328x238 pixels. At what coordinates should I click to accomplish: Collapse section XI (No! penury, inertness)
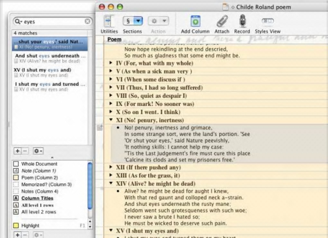tap(111, 120)
